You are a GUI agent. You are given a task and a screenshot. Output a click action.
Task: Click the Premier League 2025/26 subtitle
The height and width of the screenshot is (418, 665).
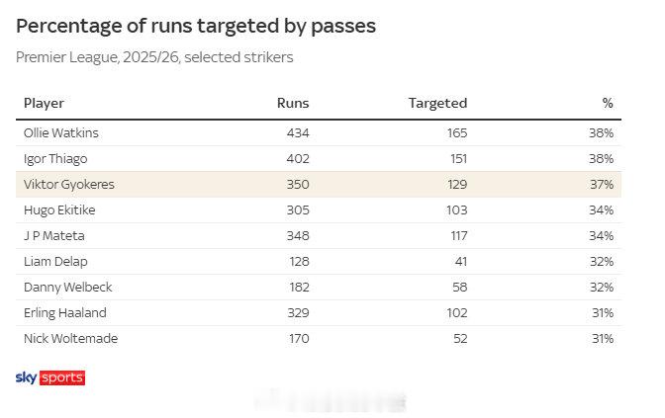point(154,57)
